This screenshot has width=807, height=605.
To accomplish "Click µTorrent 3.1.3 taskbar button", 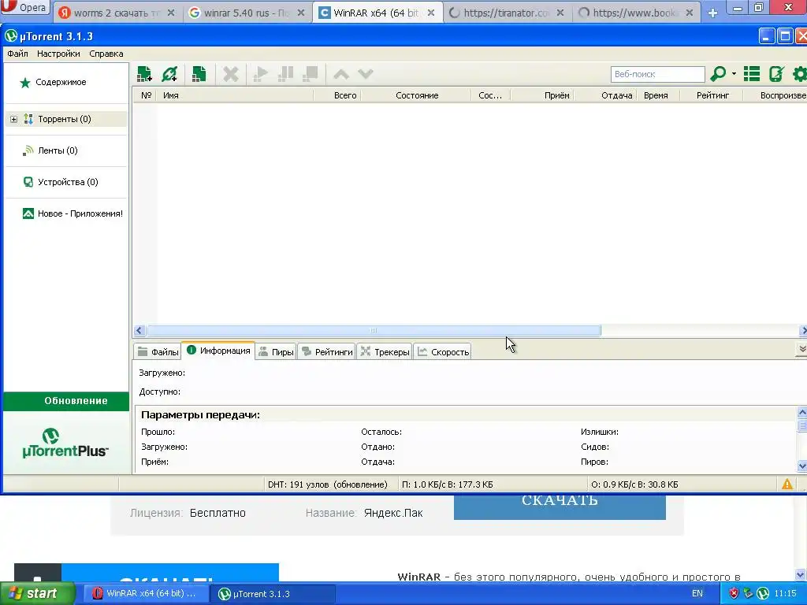I will click(x=273, y=593).
